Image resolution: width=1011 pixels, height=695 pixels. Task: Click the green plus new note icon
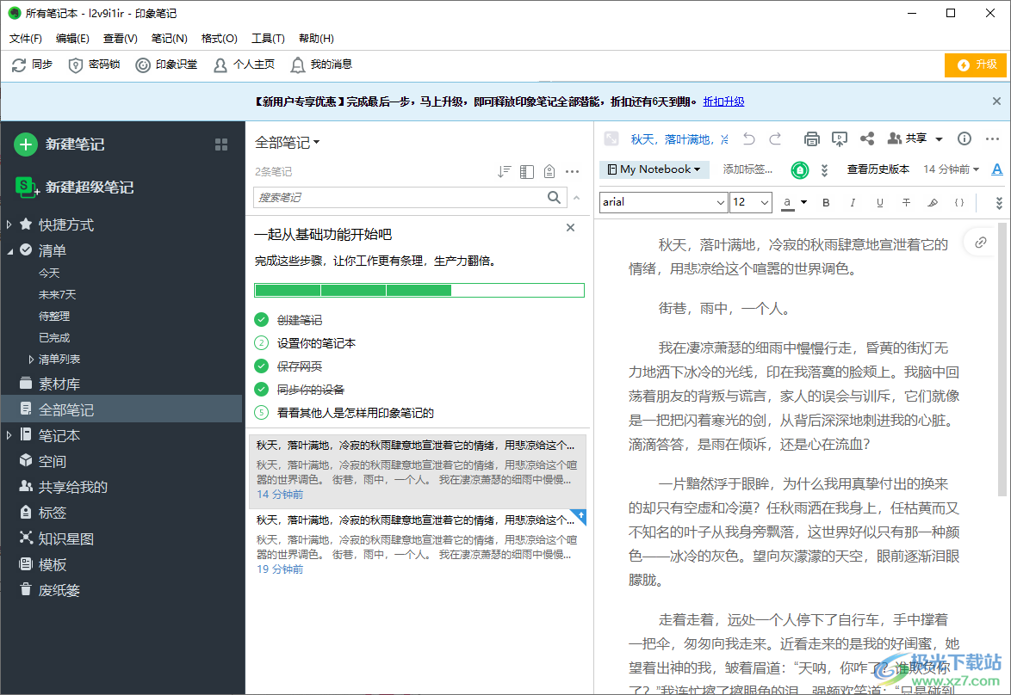point(26,145)
